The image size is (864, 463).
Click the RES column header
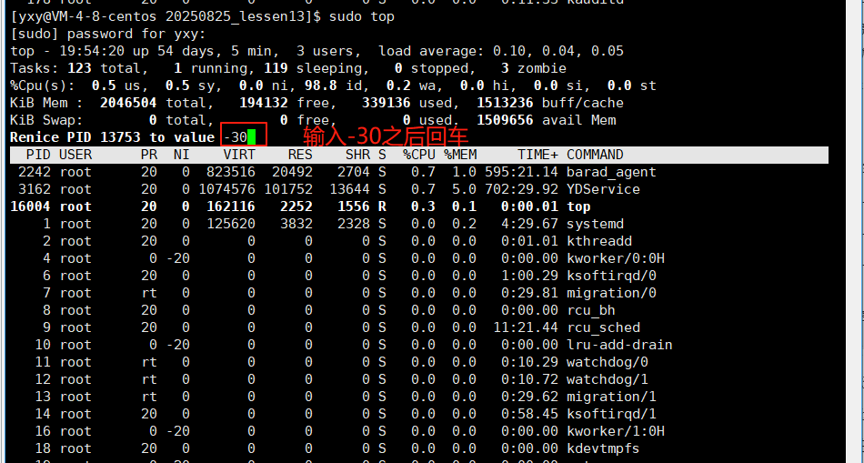(300, 155)
